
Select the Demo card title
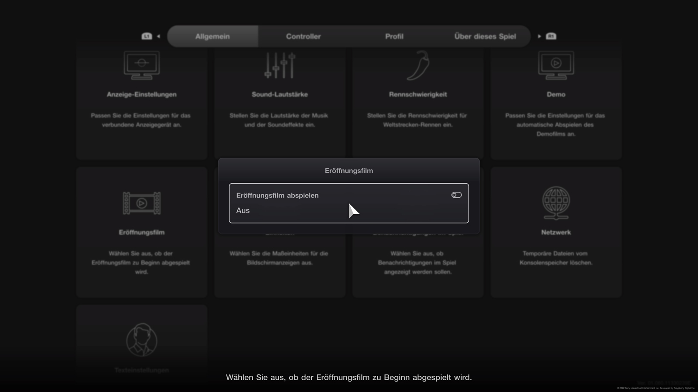tap(556, 95)
